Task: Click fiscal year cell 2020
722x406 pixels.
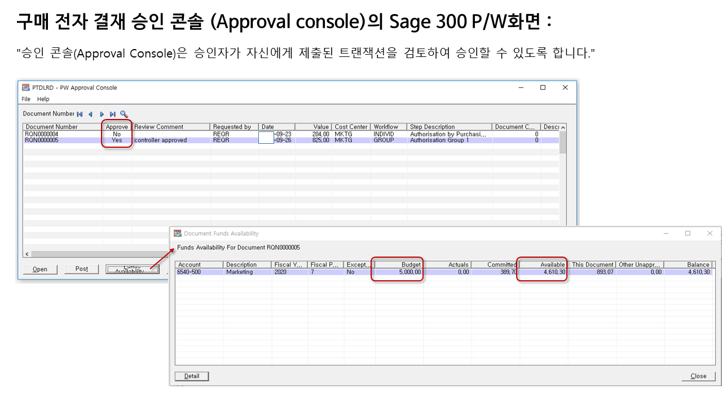Action: 289,272
